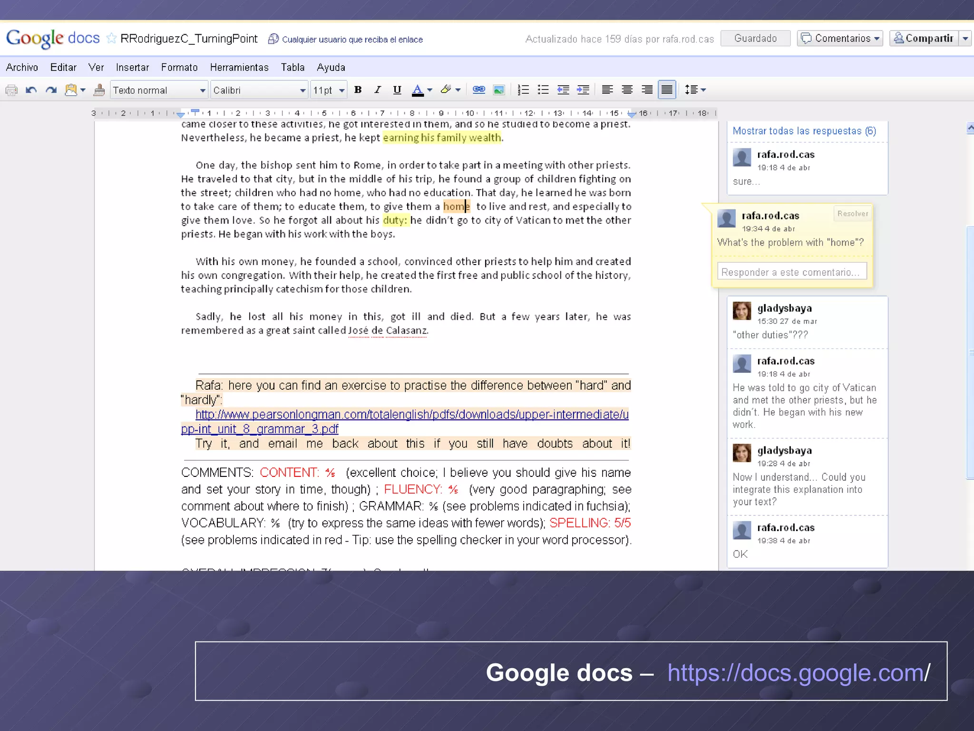
Task: Toggle italic formatting
Action: pos(378,90)
